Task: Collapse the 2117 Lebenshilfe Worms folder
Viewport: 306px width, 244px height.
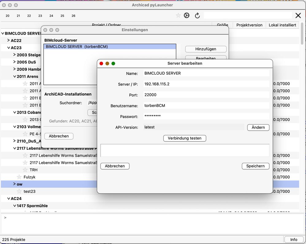Action: (15, 148)
